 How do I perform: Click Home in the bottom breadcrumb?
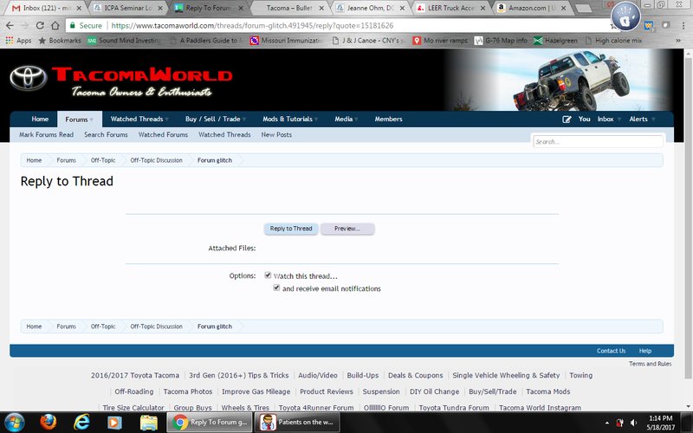point(34,326)
